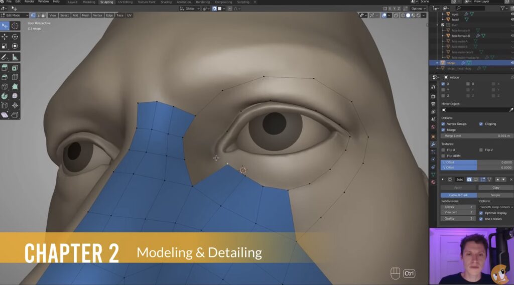This screenshot has width=514, height=285.
Task: Choose the Knife tool
Action: [x=5, y=87]
